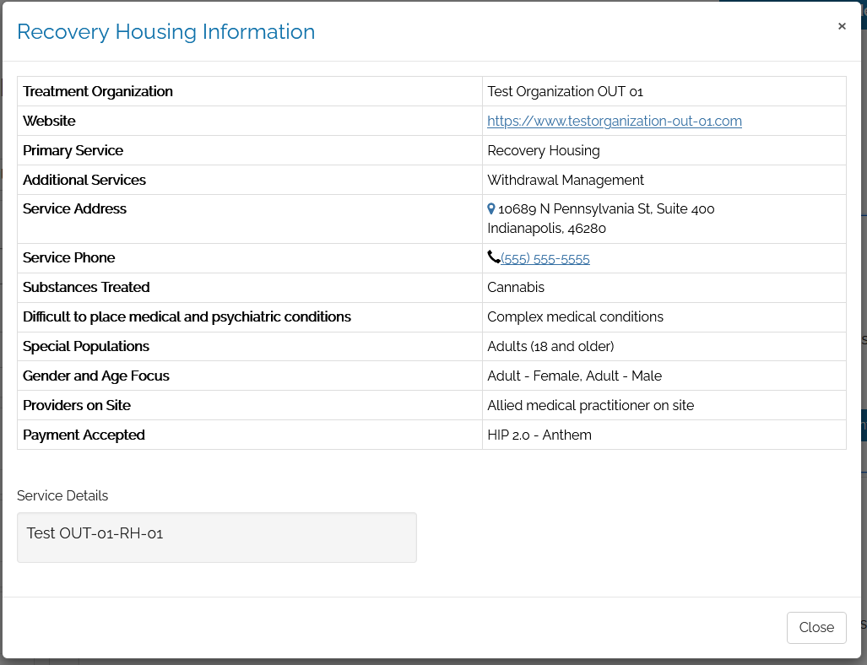Click the Allied medical practitioner on site value
Screen dimensions: 867x665
click(590, 405)
